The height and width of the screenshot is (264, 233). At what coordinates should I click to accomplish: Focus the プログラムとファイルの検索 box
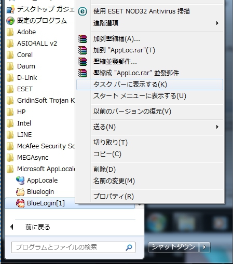coord(73,247)
